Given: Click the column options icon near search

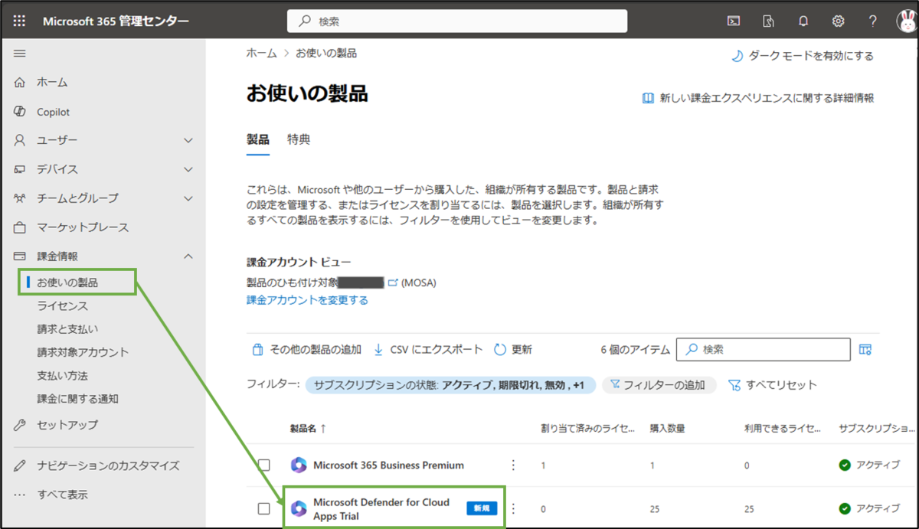Looking at the screenshot, I should (x=865, y=349).
